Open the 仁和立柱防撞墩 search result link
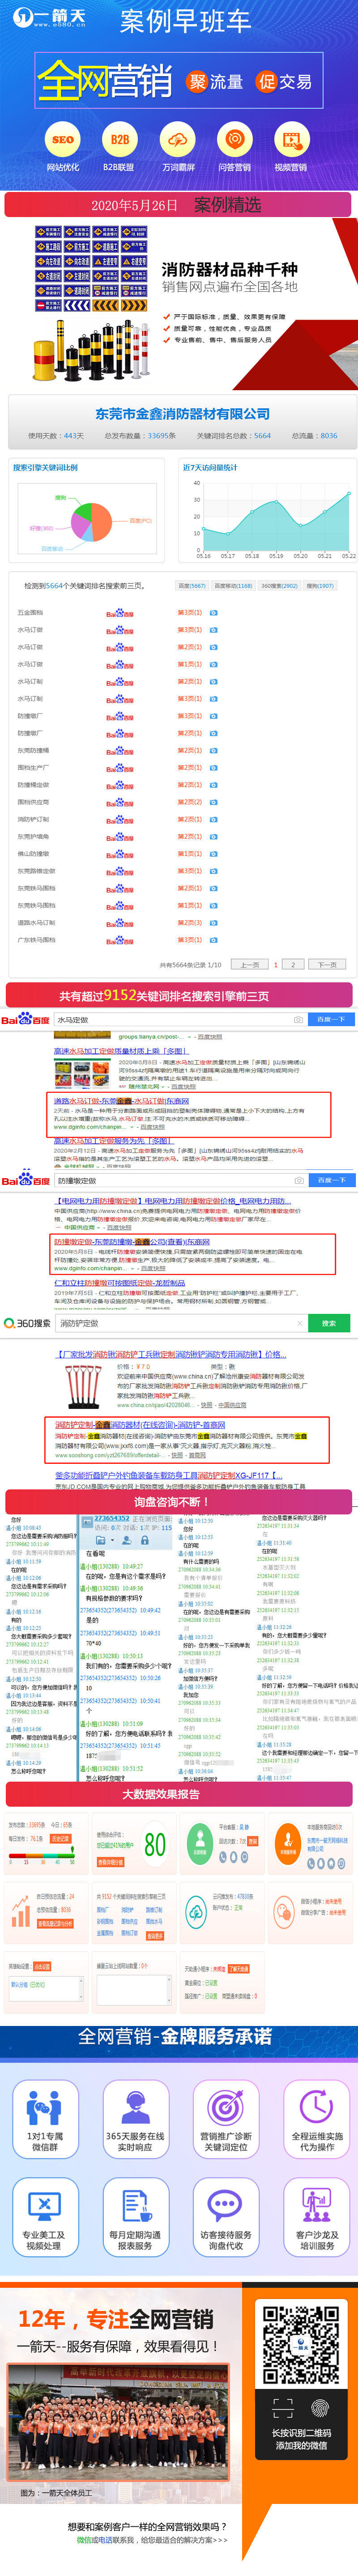The height and width of the screenshot is (2576, 358). (x=119, y=1283)
